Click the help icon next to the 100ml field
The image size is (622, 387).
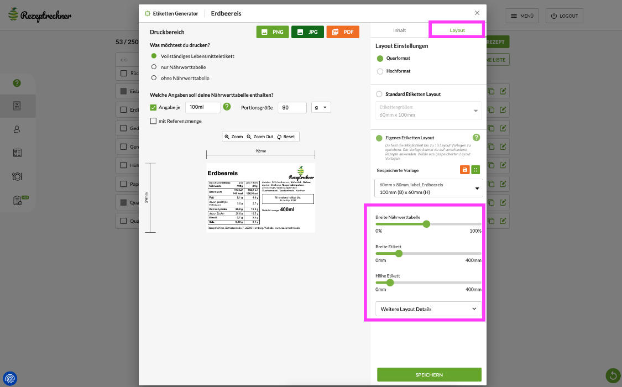pos(227,107)
